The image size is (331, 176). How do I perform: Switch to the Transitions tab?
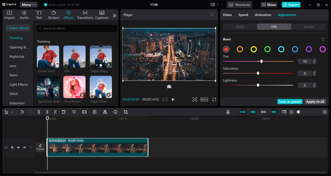(x=85, y=15)
